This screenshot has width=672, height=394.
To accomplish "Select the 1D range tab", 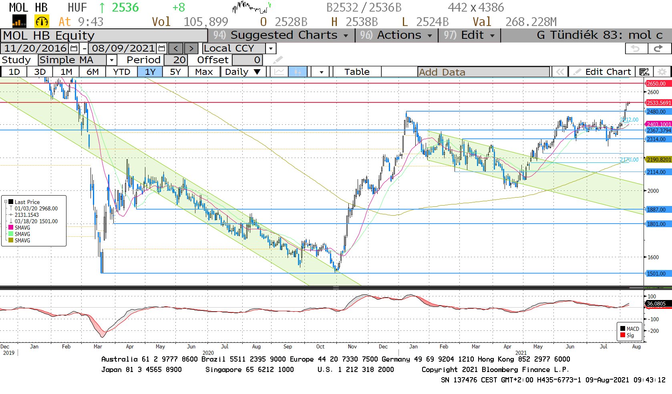I will [x=14, y=72].
